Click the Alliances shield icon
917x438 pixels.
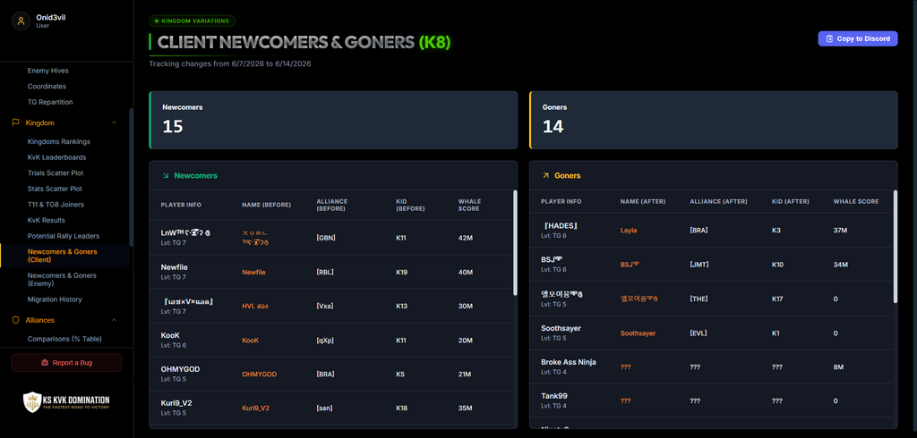tap(16, 320)
